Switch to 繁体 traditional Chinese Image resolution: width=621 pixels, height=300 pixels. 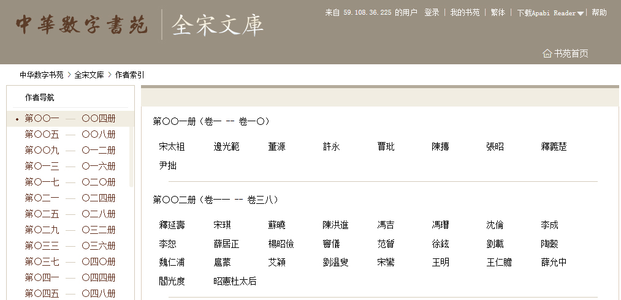coord(498,13)
